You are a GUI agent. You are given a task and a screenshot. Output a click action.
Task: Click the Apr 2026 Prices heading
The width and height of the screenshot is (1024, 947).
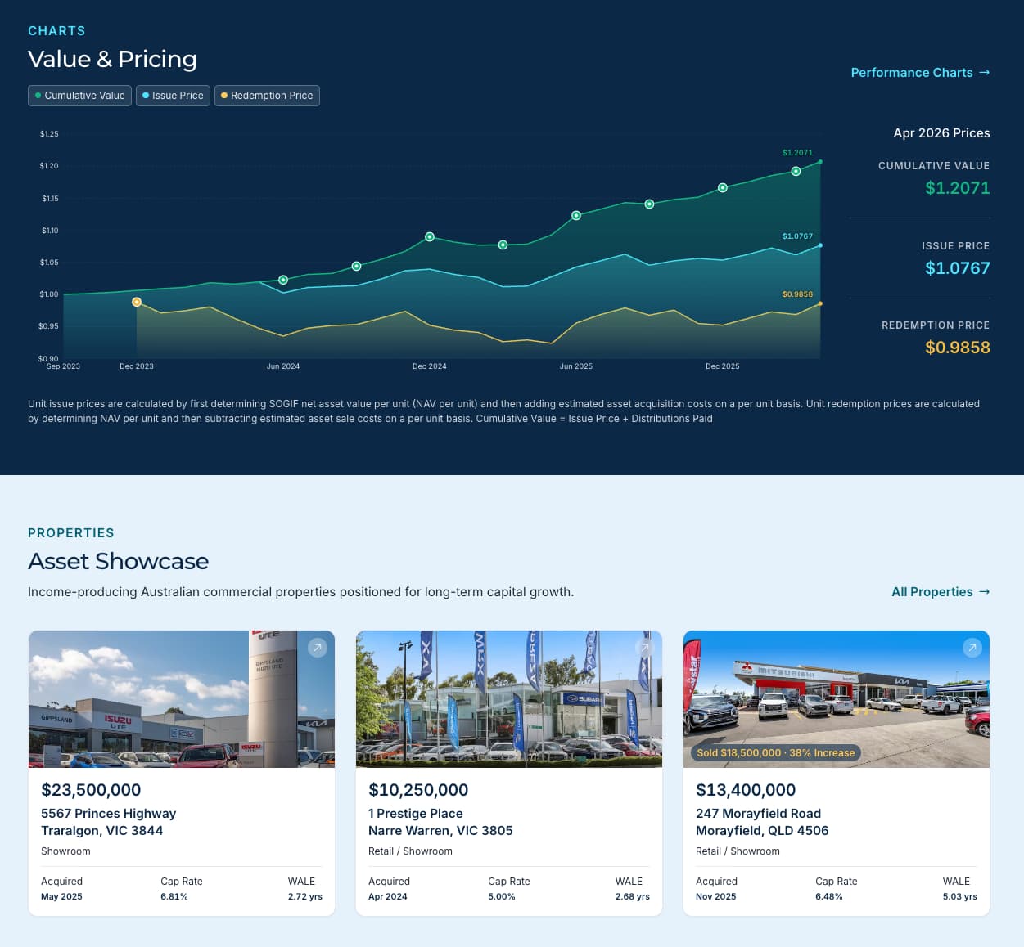(x=941, y=133)
